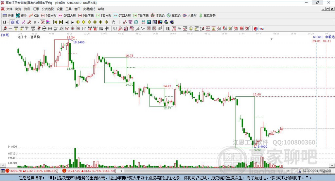Open the P数字表 tool
This screenshot has height=181, width=335.
pos(86,16)
